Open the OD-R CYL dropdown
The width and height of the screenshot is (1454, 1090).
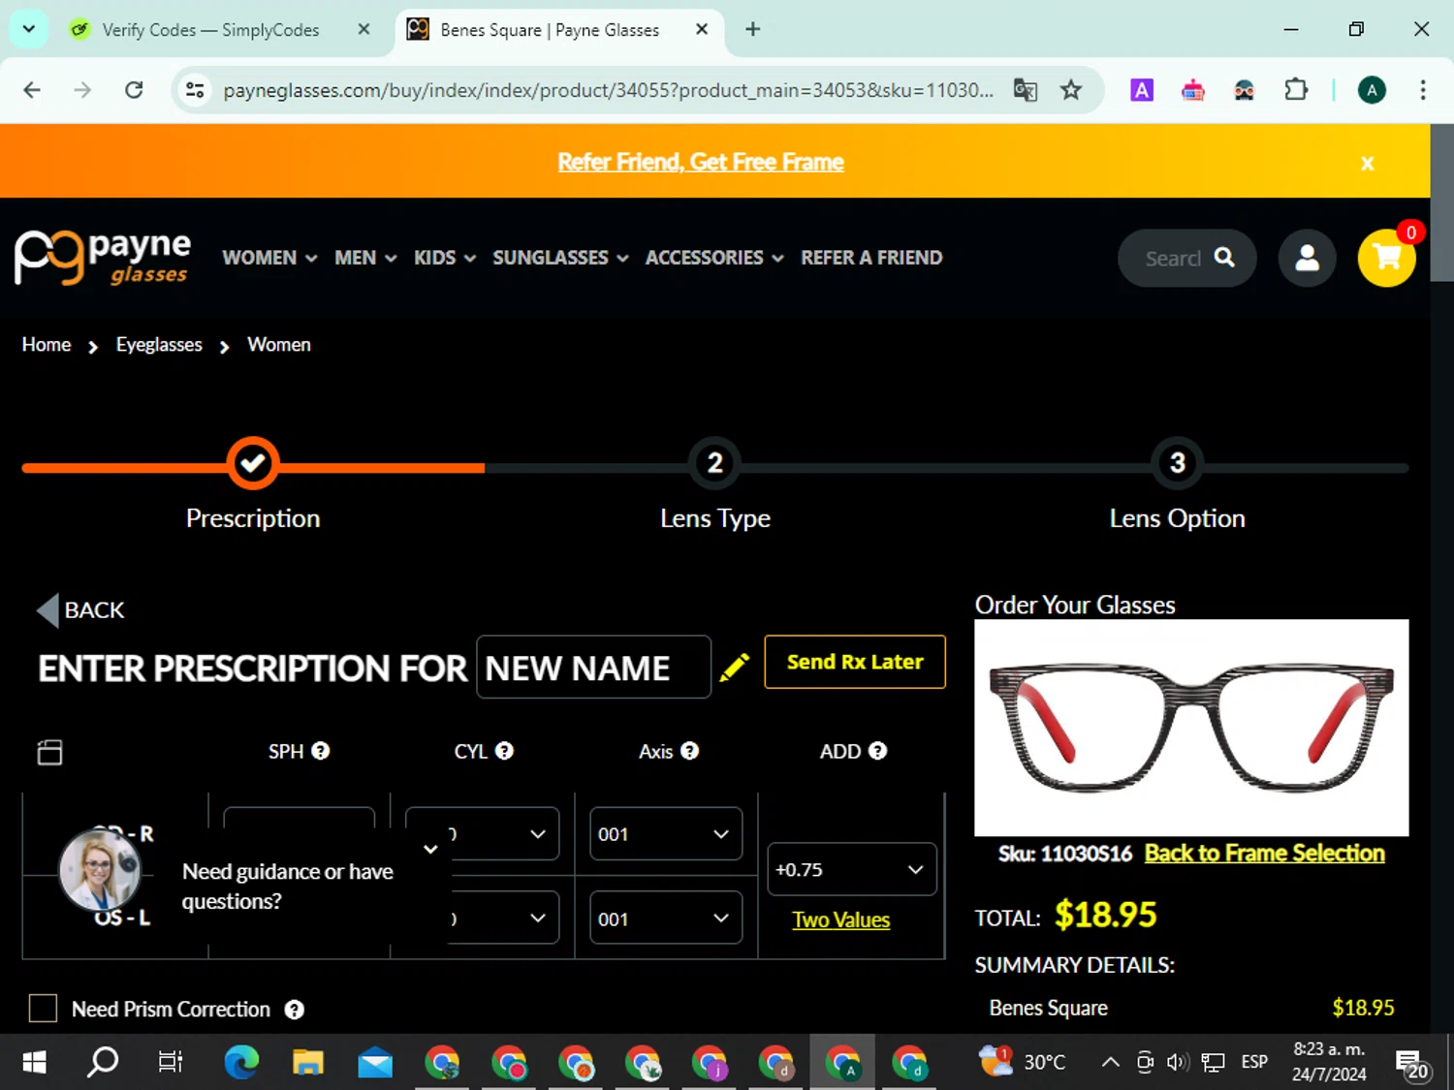(x=504, y=833)
